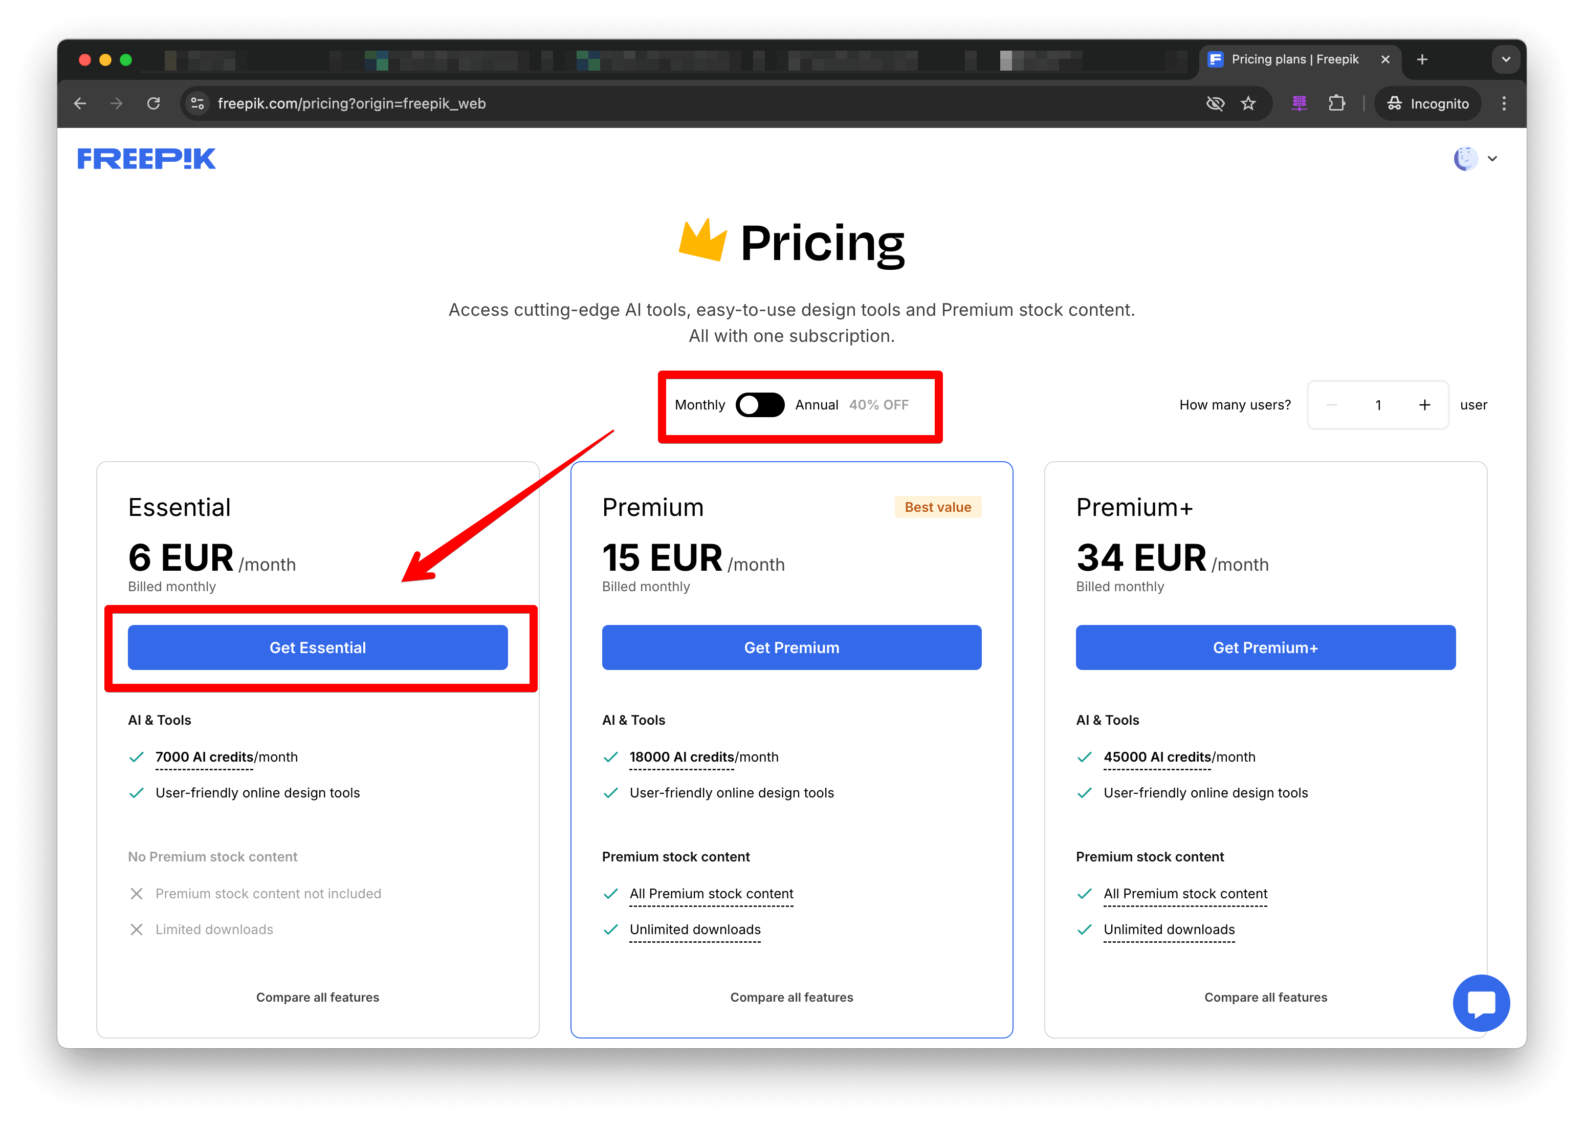Expand the user avatar dropdown
The height and width of the screenshot is (1124, 1584).
(1476, 159)
